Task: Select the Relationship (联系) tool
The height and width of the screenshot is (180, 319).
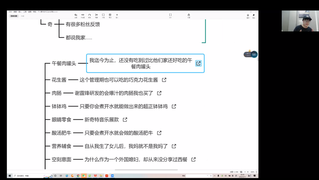Action: click(x=89, y=15)
